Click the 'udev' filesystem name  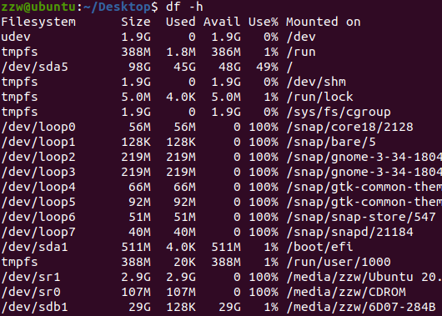(x=16, y=37)
